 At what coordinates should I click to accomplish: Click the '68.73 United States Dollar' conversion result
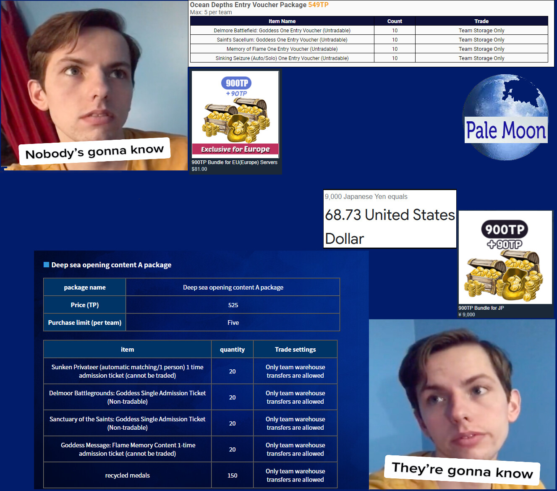pyautogui.click(x=390, y=226)
